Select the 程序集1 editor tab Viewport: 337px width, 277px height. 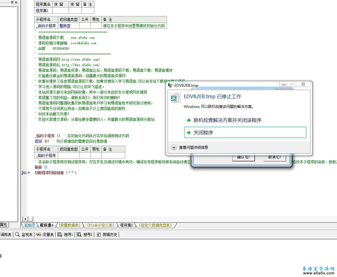(x=47, y=225)
